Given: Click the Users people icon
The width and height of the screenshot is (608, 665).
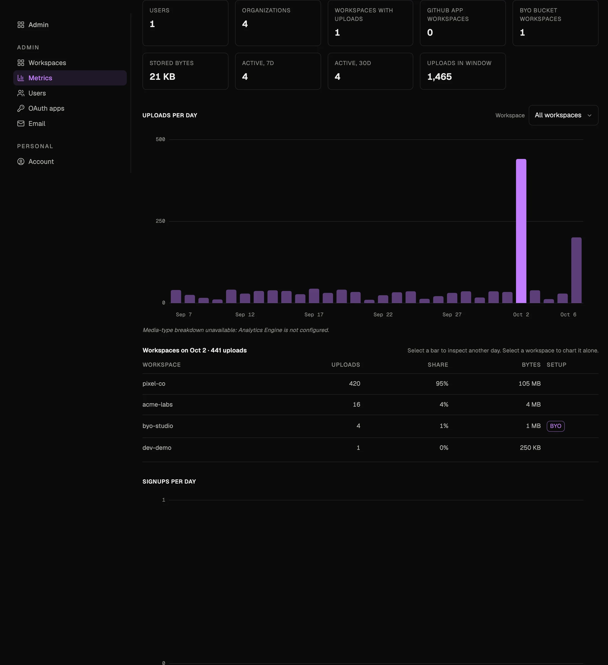Looking at the screenshot, I should [x=21, y=93].
